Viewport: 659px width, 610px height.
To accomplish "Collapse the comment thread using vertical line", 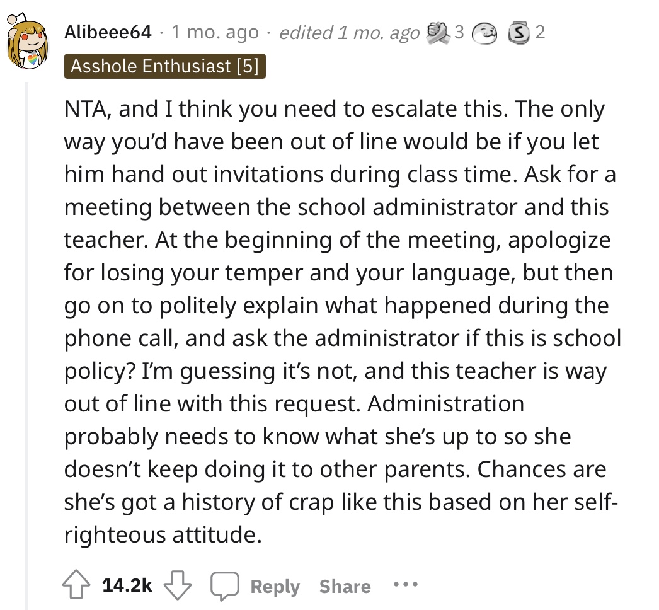I will point(27,345).
